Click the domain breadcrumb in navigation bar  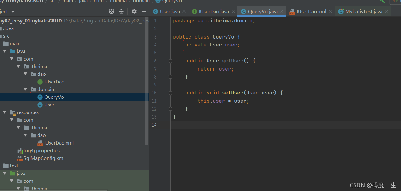(x=141, y=1)
